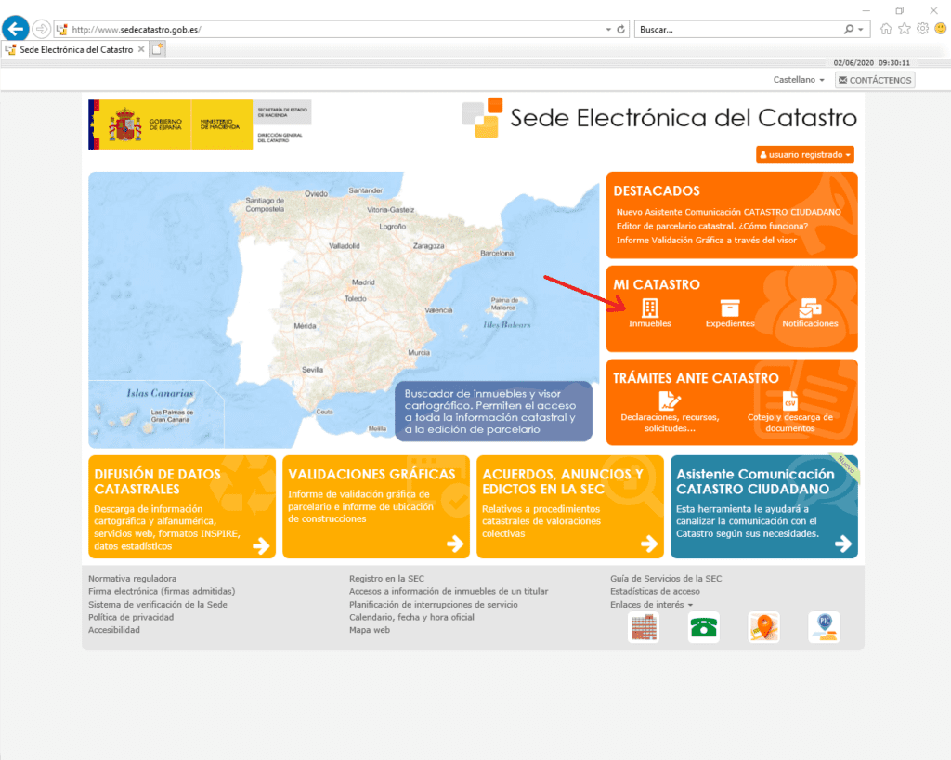Open Sistema de verificación de la Sede
The height and width of the screenshot is (760, 951).
point(158,605)
